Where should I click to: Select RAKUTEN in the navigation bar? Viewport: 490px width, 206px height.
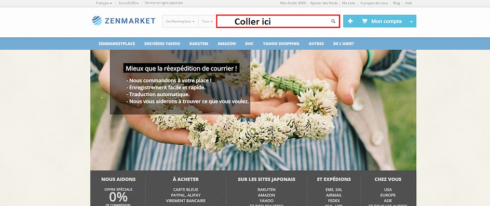199,43
